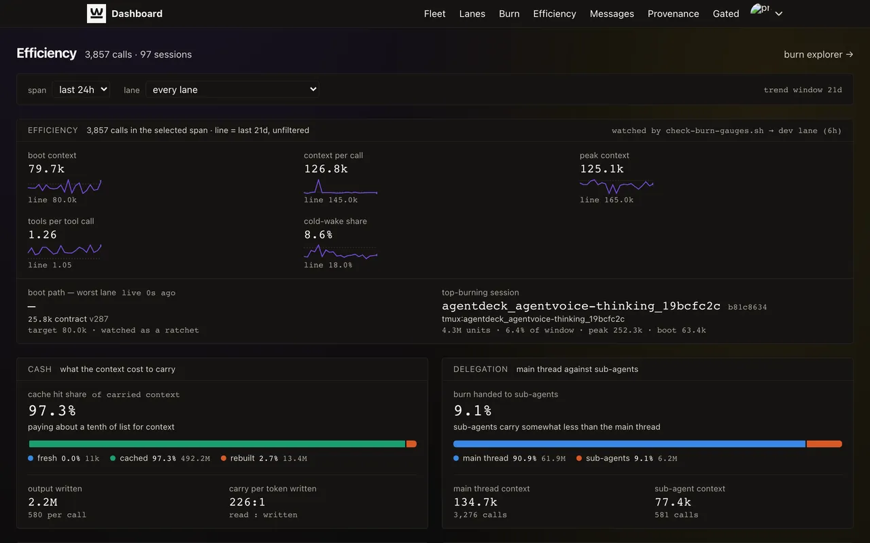Open the Gated nav item
This screenshot has height=543, width=870.
click(726, 14)
